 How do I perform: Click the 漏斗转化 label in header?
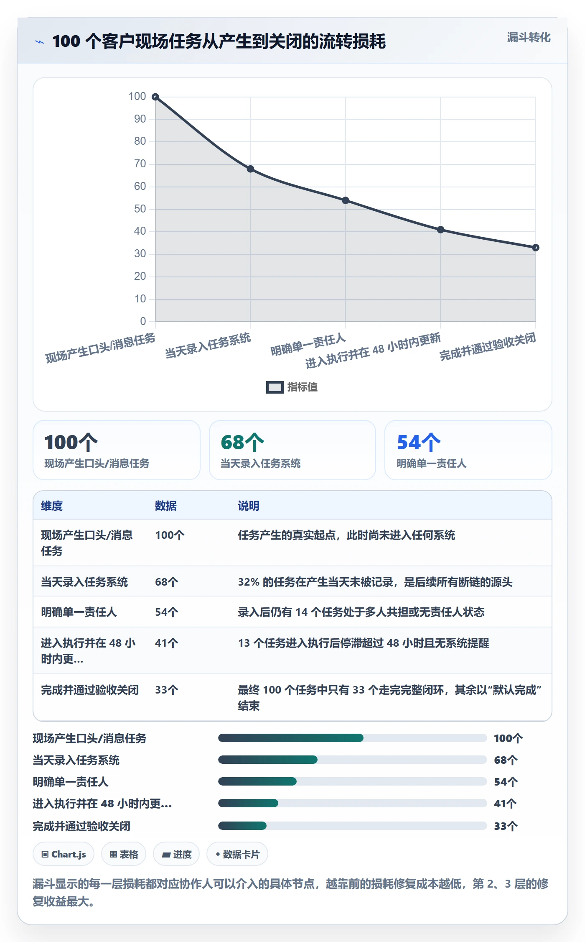529,38
